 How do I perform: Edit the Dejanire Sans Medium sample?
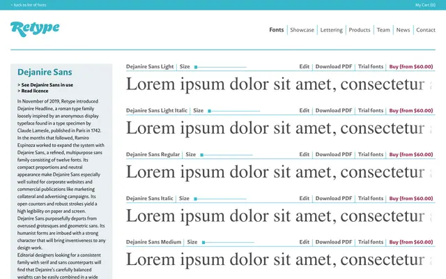pyautogui.click(x=304, y=242)
